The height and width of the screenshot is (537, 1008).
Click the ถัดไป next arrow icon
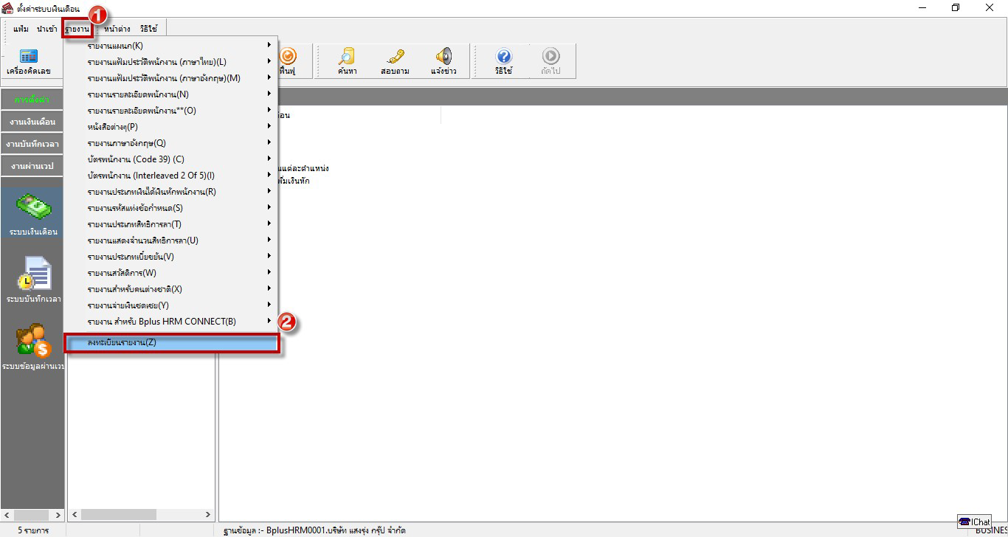point(550,61)
